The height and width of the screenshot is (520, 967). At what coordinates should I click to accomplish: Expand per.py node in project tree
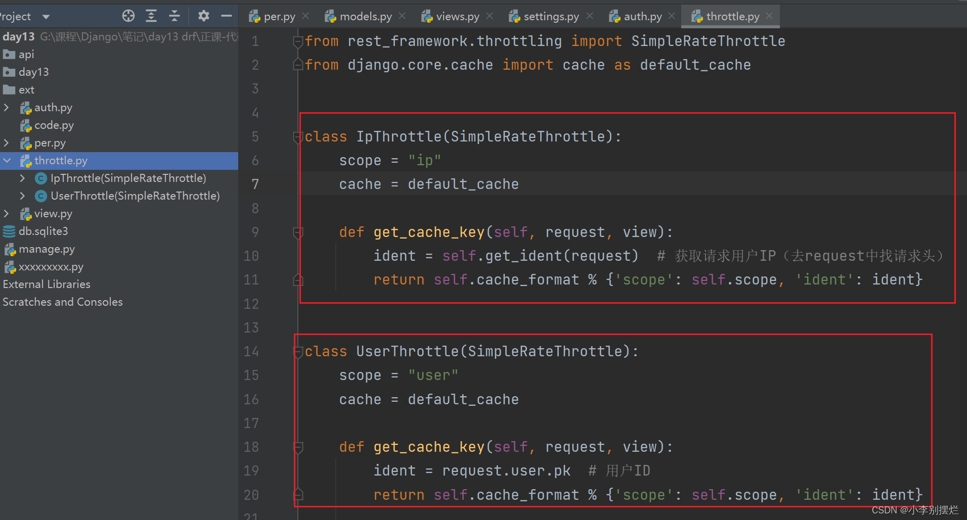point(6,143)
